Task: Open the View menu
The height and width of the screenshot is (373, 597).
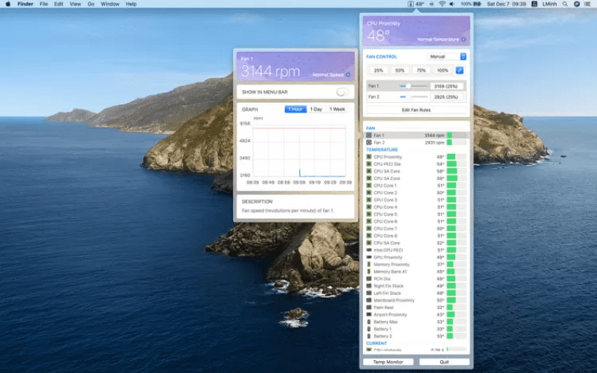Action: point(76,4)
